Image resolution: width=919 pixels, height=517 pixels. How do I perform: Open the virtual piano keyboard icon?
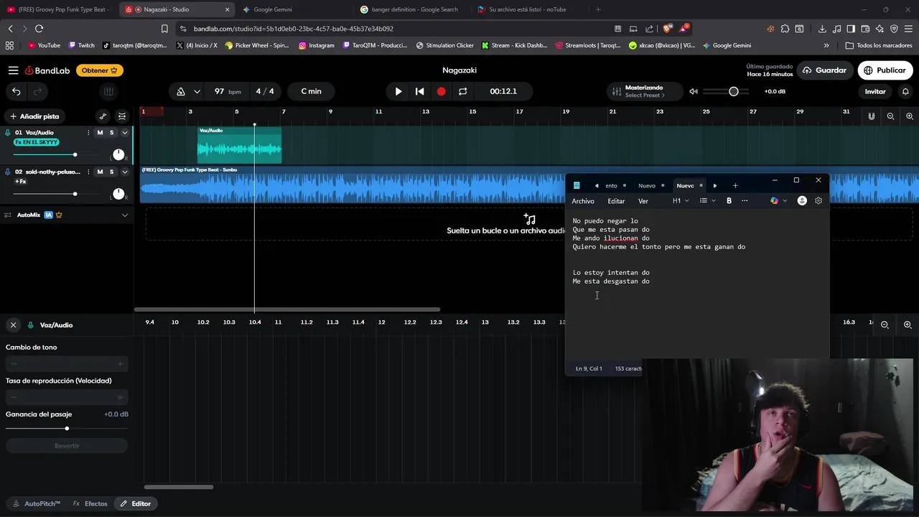[x=108, y=91]
